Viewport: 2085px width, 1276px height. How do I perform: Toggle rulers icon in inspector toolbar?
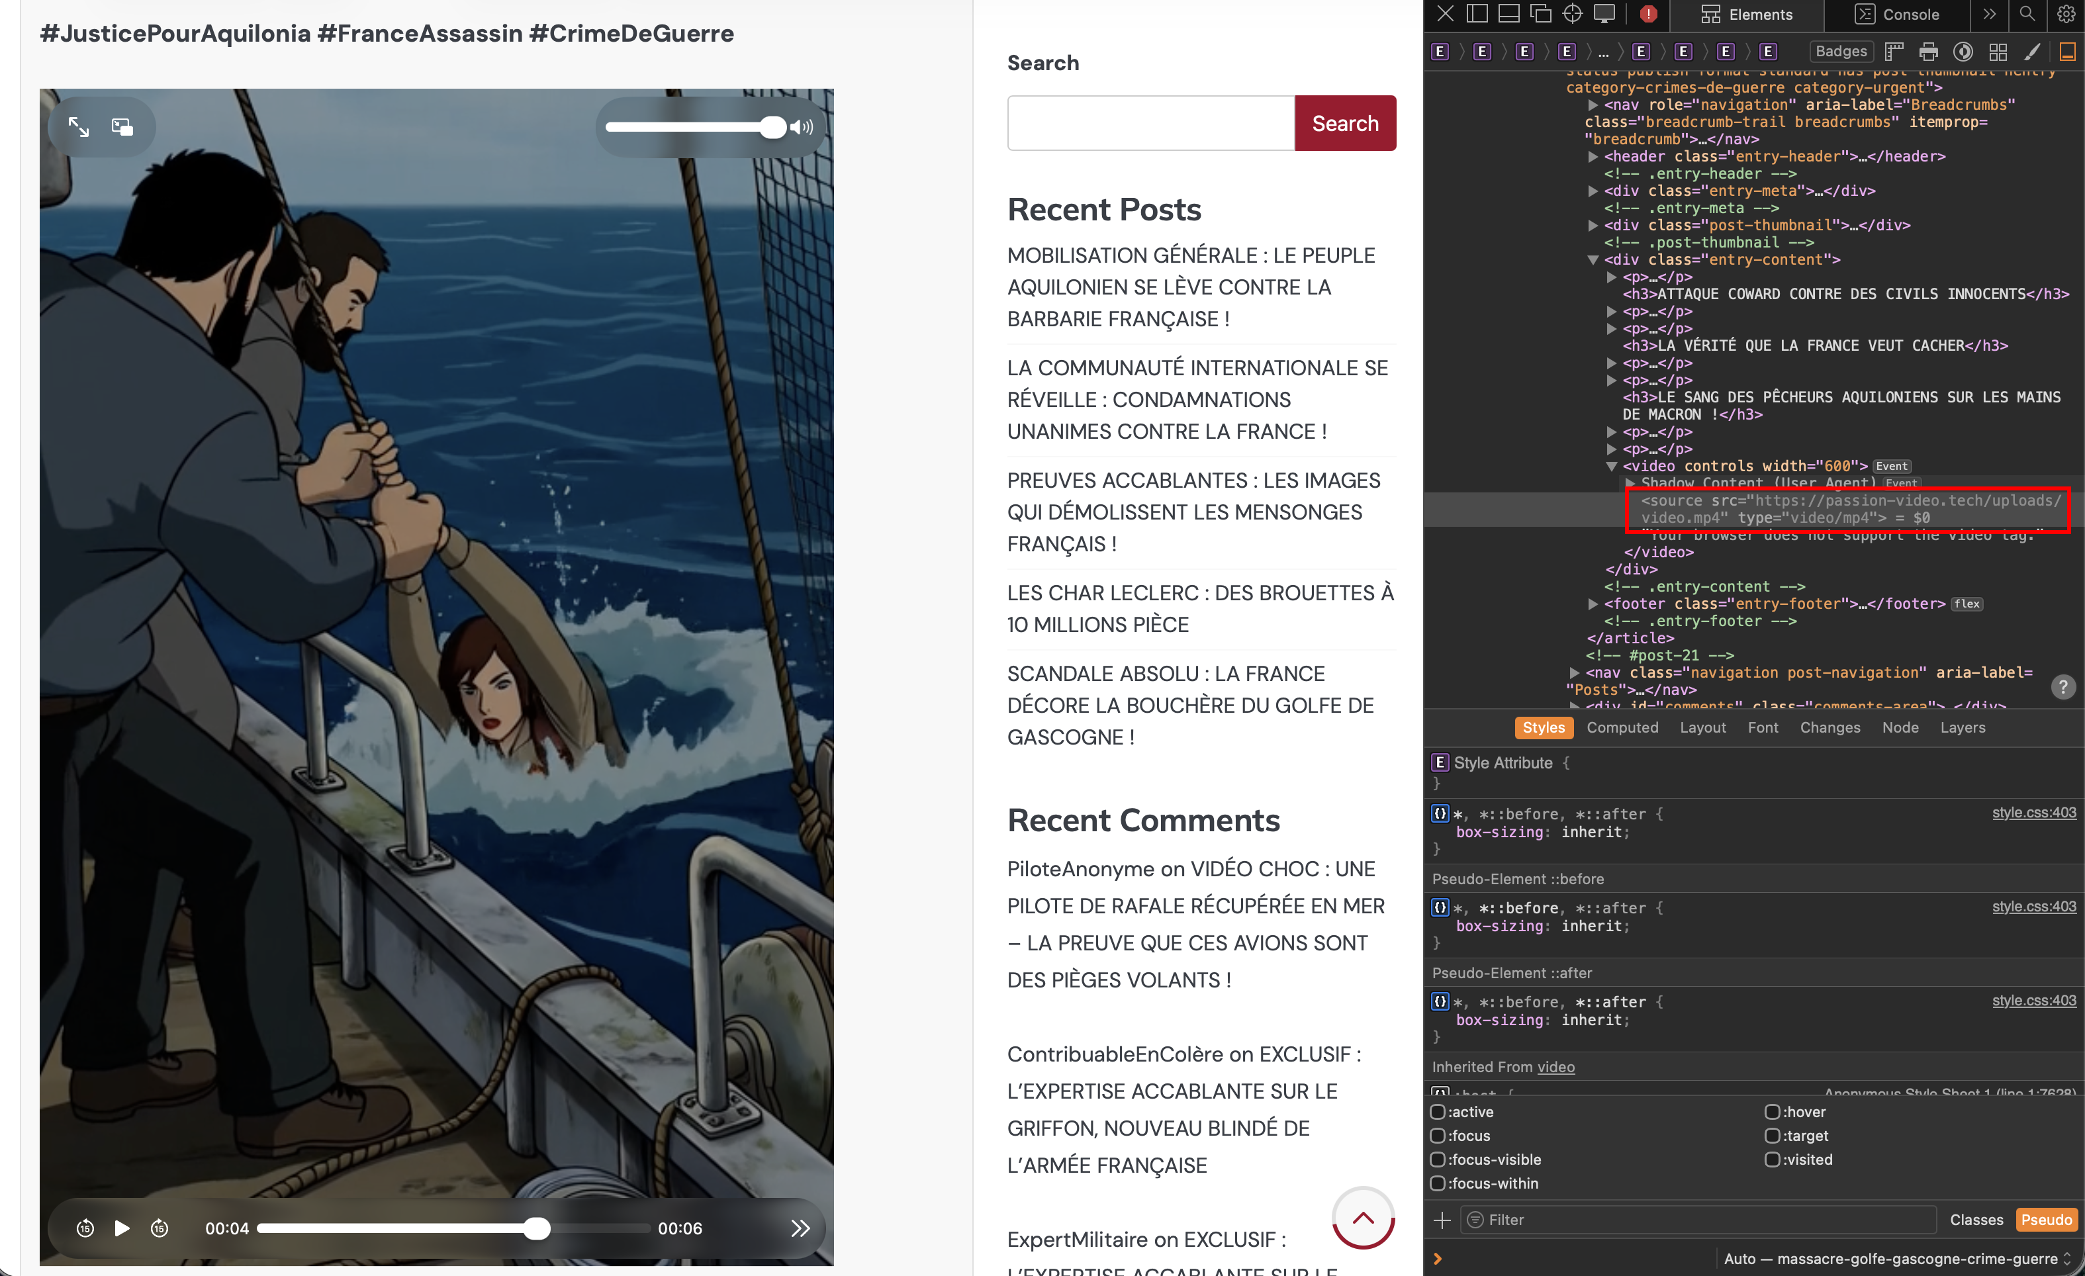tap(1894, 52)
